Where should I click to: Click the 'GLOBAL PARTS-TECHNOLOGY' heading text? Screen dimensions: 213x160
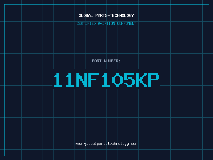[106, 15]
